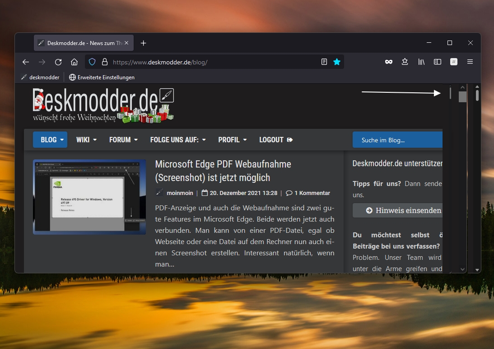Viewport: 494px width, 349px height.
Task: Minimize the Firefox window
Action: (429, 43)
